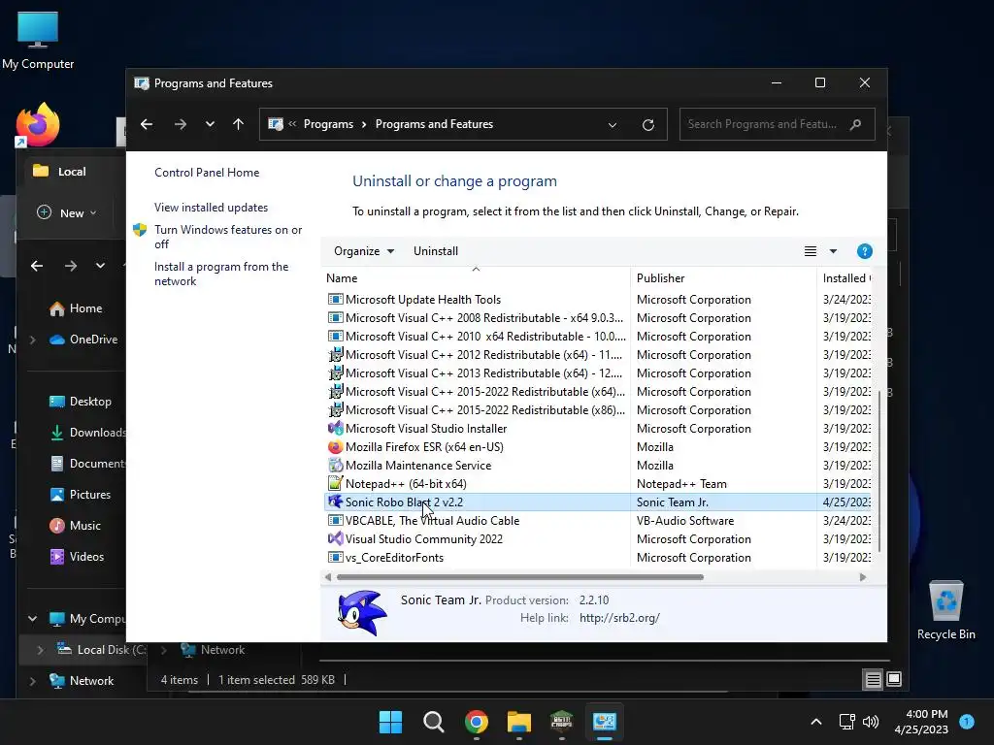Screen dimensions: 994x745
Task: Show hidden system tray icons
Action: click(x=816, y=722)
